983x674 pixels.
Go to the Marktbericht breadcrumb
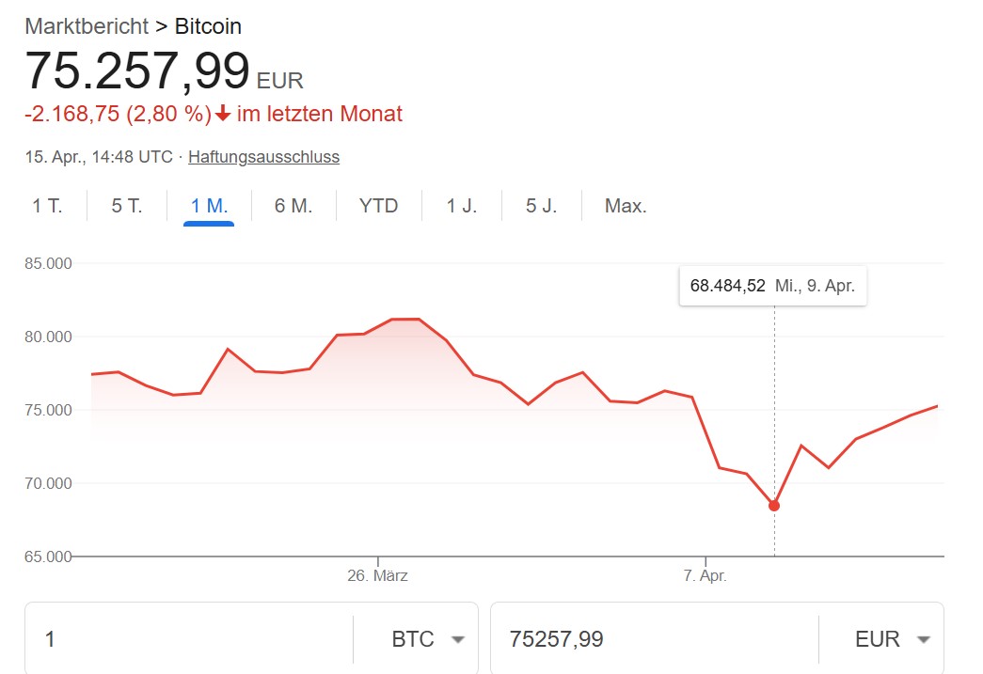(x=87, y=26)
